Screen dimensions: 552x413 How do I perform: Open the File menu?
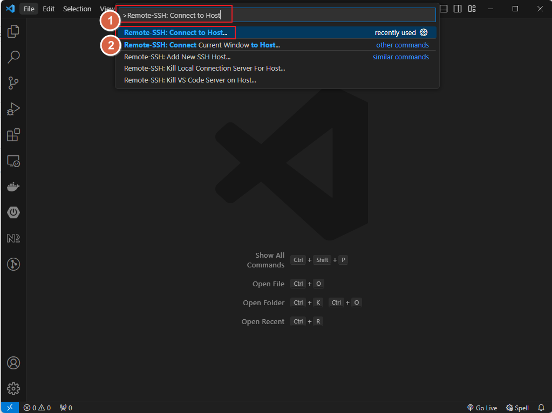[29, 9]
